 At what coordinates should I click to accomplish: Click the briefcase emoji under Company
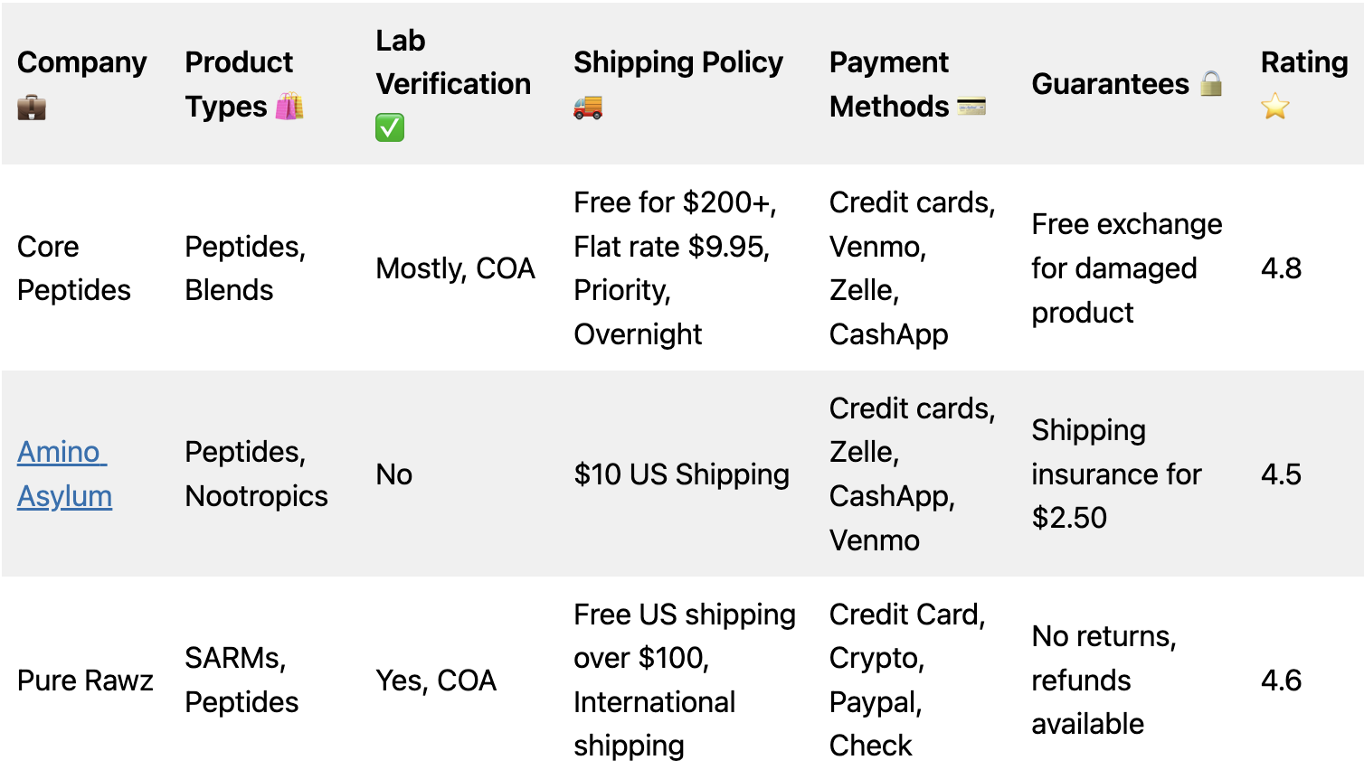[32, 108]
